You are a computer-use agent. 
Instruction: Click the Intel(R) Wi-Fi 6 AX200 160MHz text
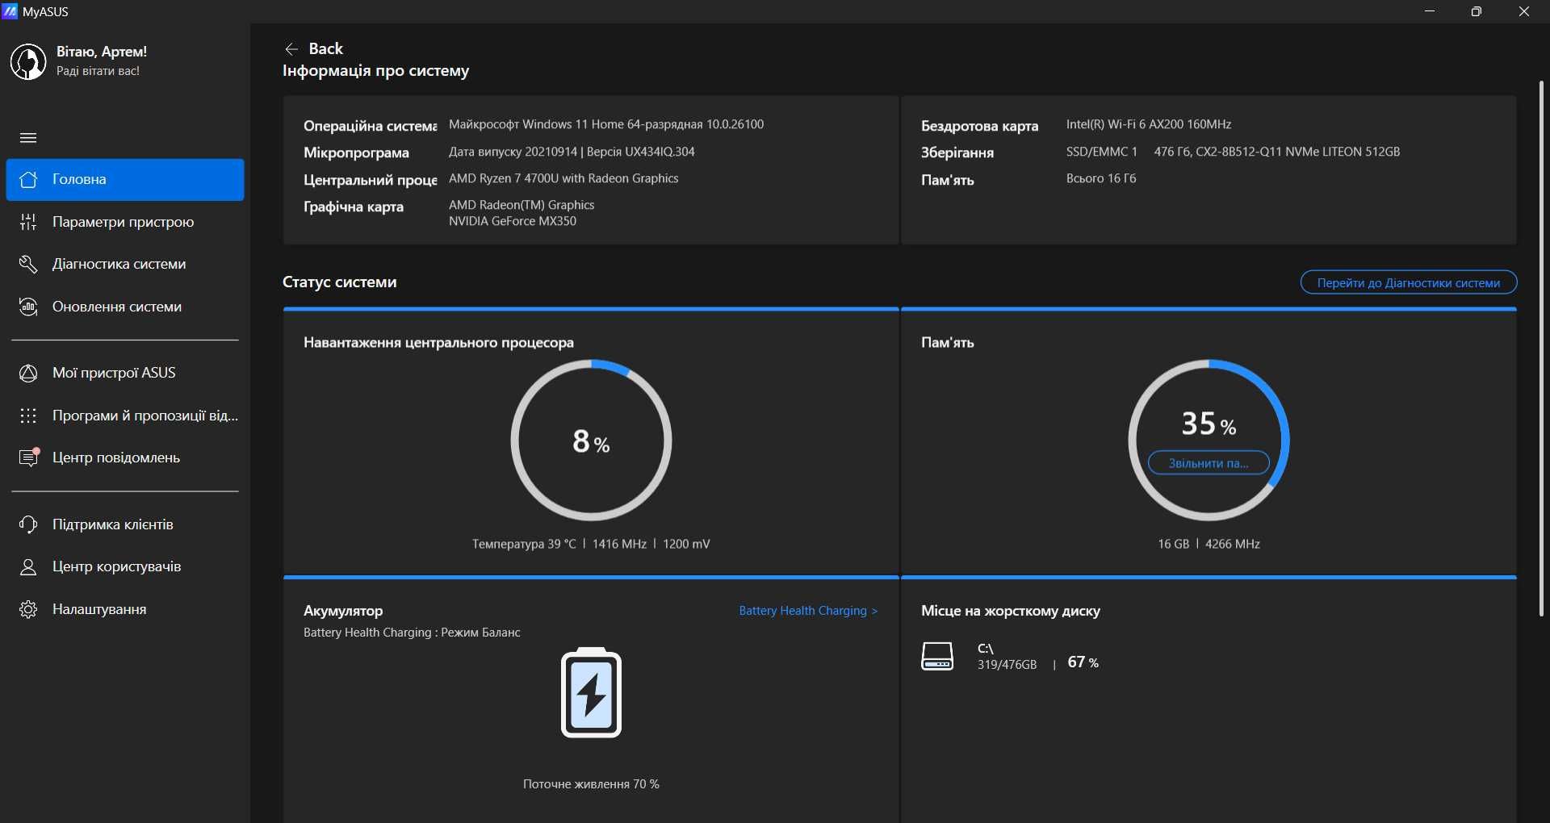[x=1149, y=124]
